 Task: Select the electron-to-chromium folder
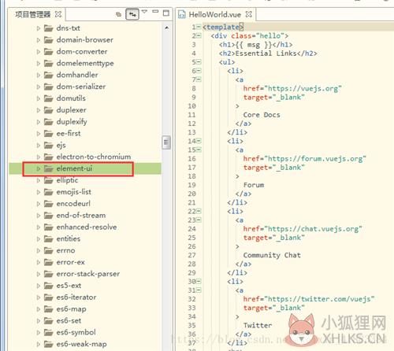94,157
